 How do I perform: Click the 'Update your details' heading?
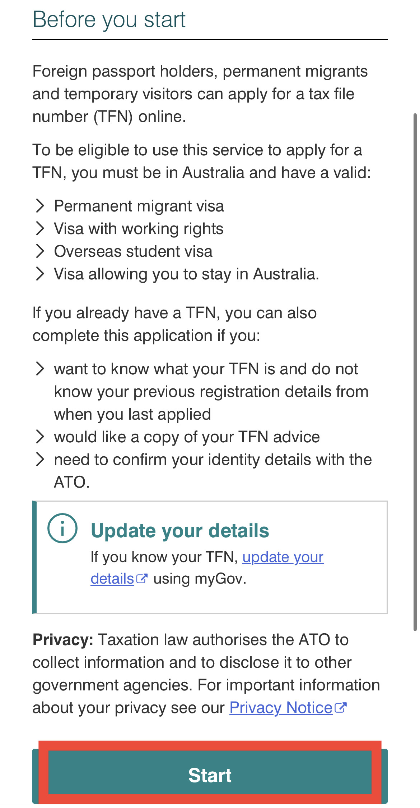pos(180,531)
